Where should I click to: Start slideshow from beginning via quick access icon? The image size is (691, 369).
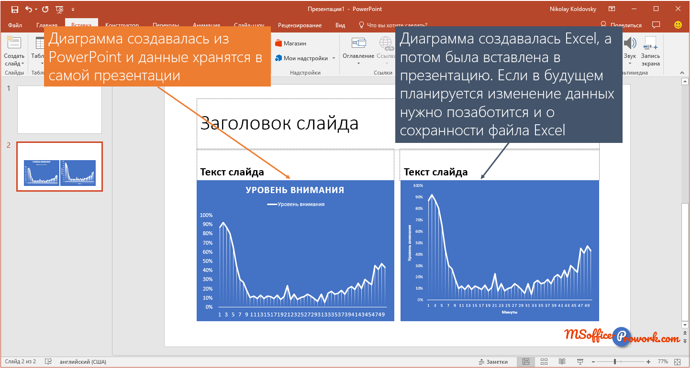[x=60, y=9]
